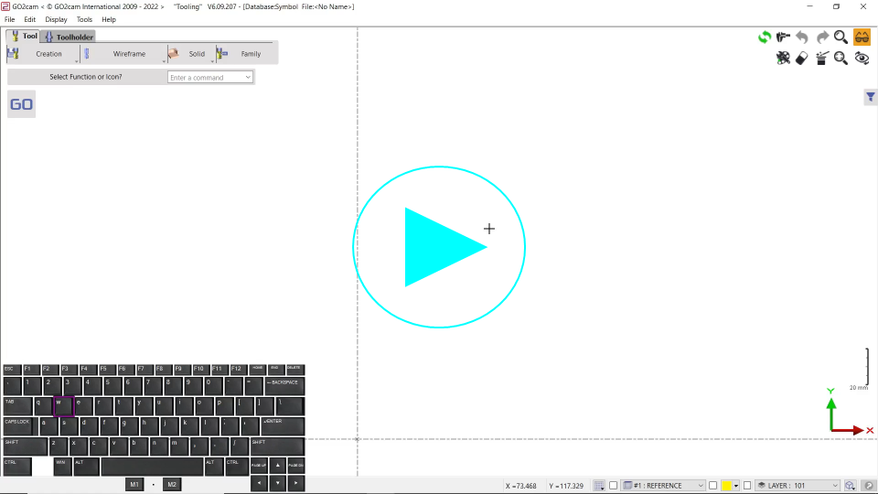Select the caliper measurement tool

[783, 38]
